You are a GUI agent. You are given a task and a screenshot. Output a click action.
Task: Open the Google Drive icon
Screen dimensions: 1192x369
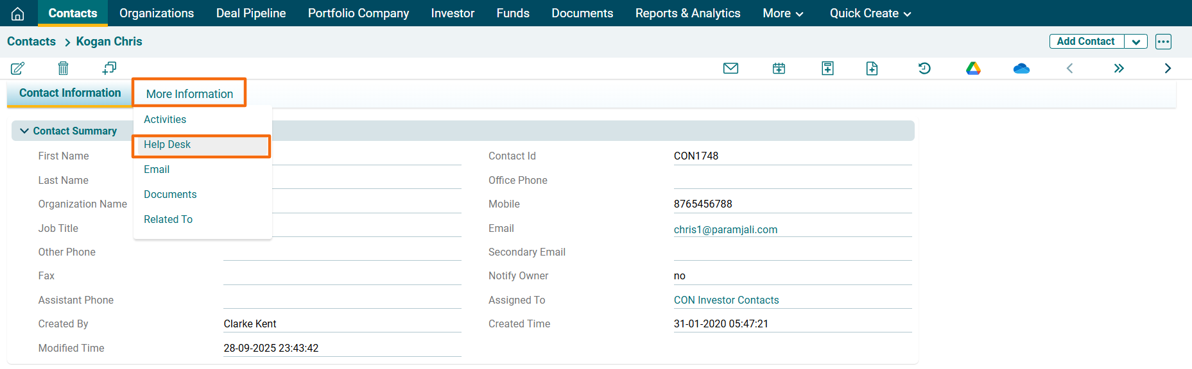tap(973, 69)
